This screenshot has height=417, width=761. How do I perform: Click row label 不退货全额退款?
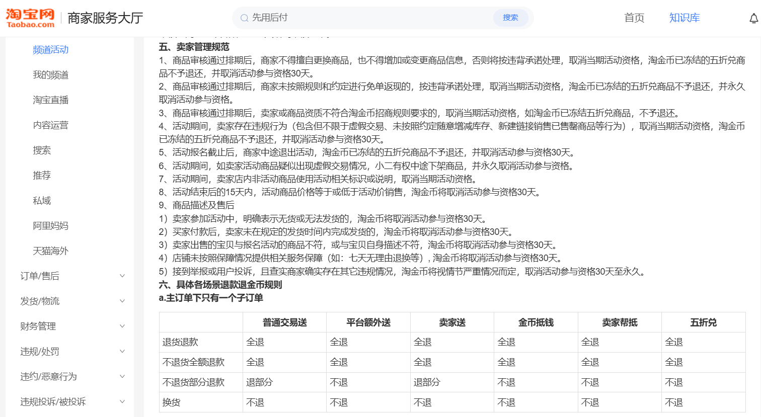click(194, 362)
